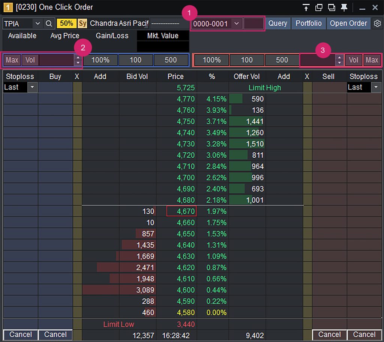Toggle the buy-side Vol button
Screen dimensions: 384x342
30,60
